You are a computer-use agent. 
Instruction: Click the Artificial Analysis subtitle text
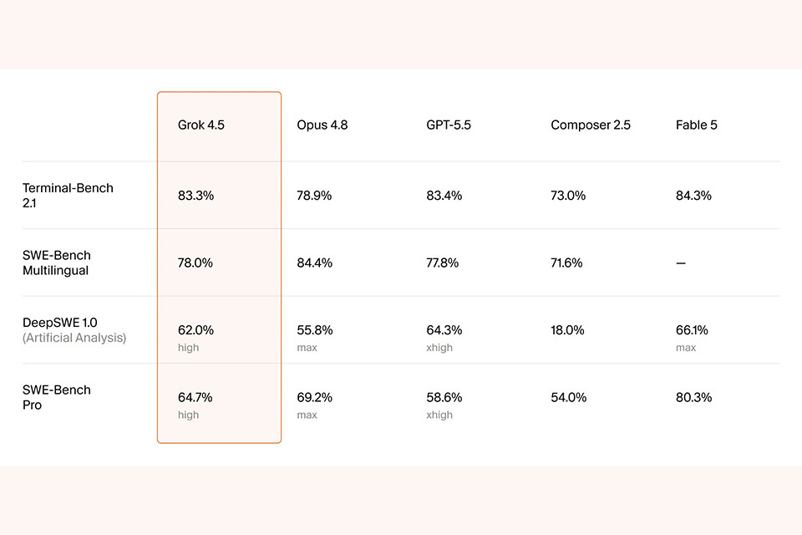(74, 338)
